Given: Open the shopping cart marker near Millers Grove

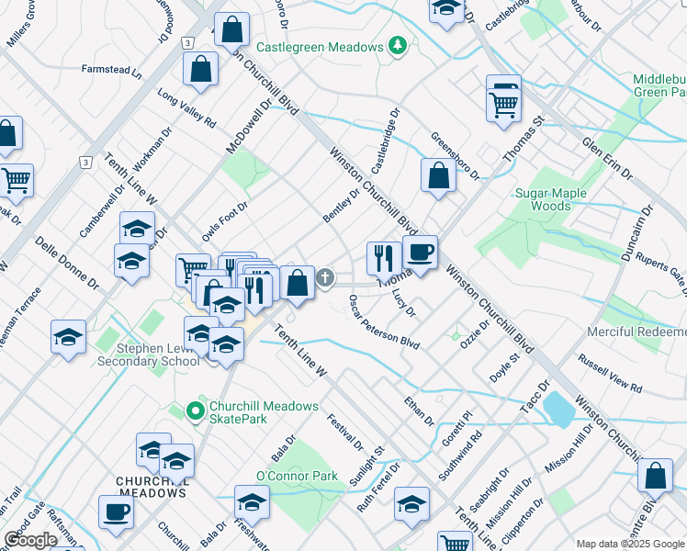Looking at the screenshot, I should [16, 182].
